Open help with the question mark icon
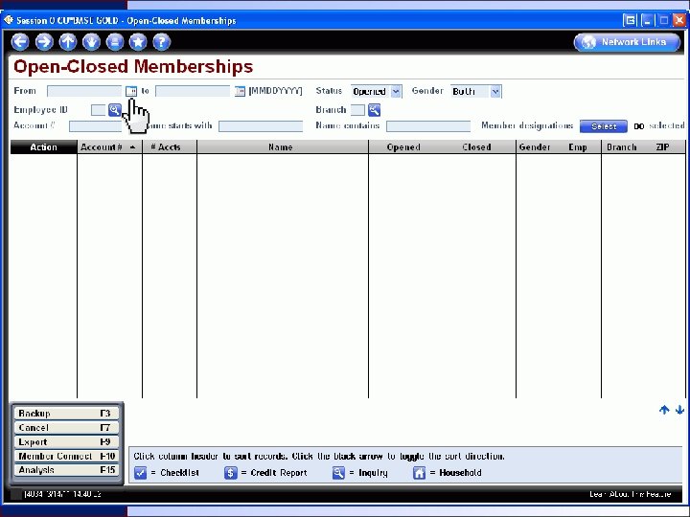 (x=162, y=42)
